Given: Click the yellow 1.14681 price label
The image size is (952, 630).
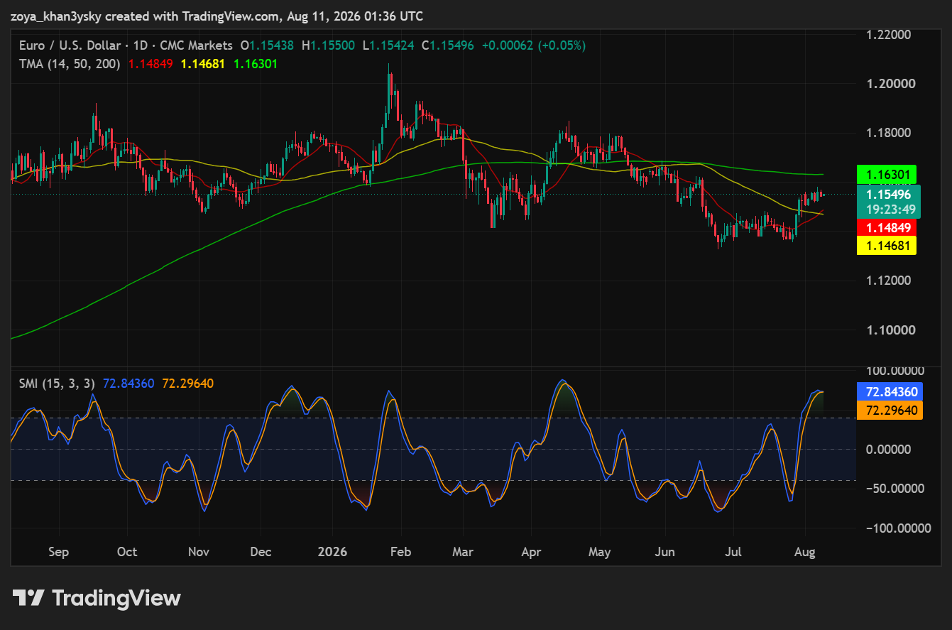Looking at the screenshot, I should (887, 246).
